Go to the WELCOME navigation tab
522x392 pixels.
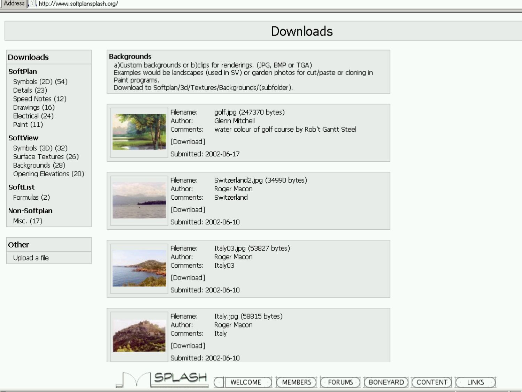(246, 382)
